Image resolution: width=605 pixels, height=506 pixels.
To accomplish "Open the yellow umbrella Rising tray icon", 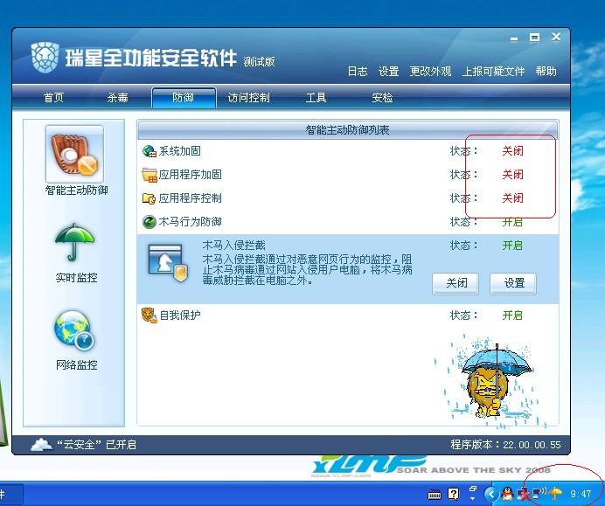I will (555, 493).
